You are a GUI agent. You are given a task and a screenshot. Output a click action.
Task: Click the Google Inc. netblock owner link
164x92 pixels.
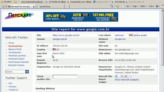pos(120,39)
